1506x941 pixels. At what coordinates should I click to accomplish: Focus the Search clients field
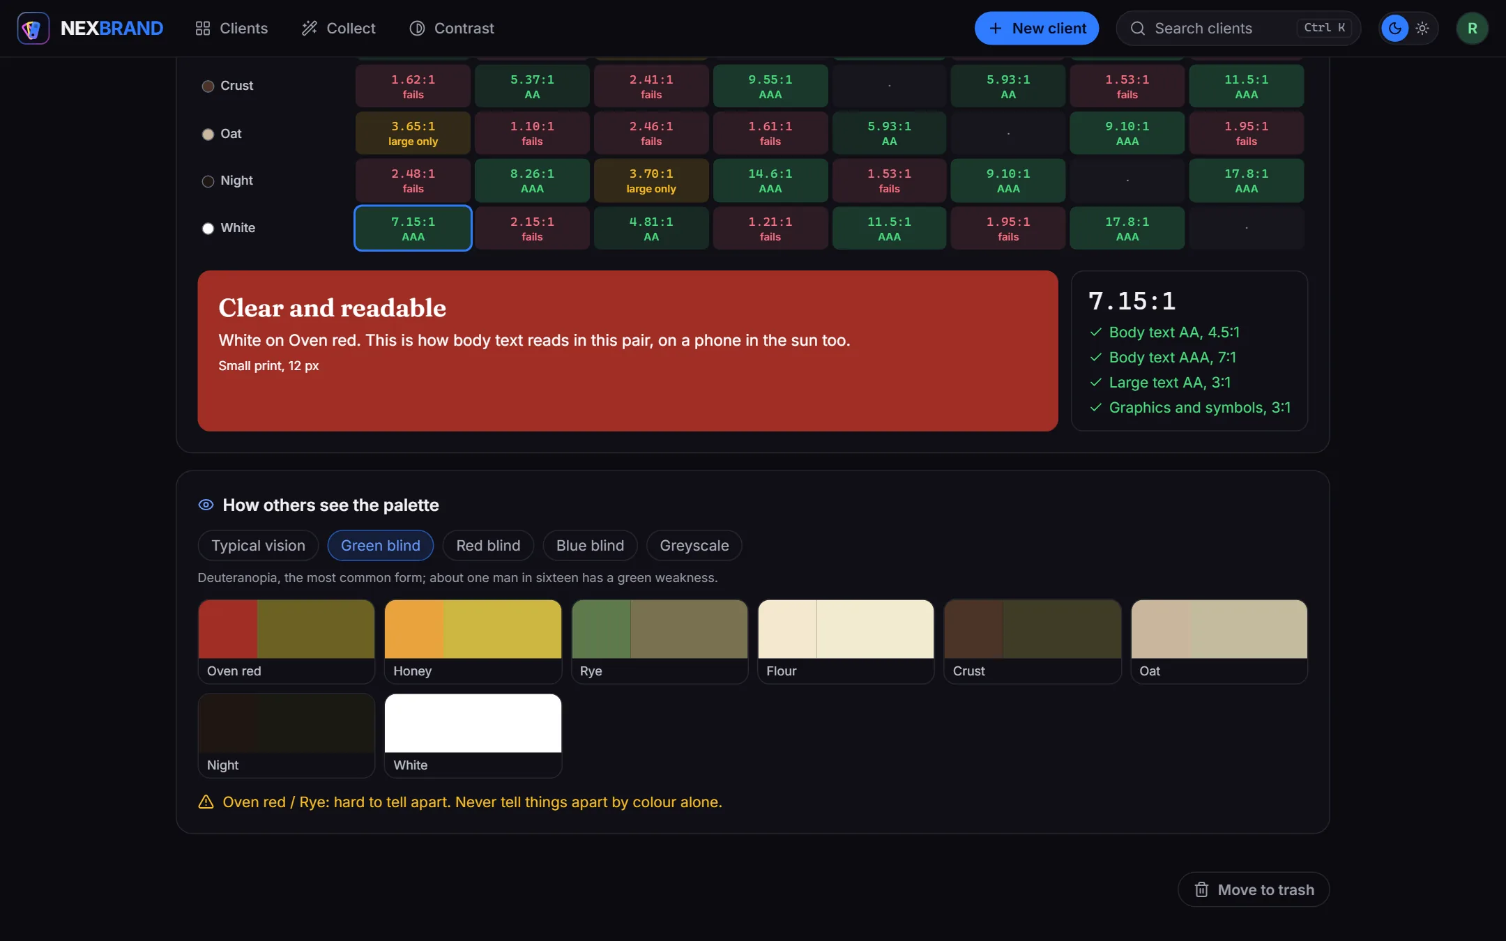pos(1238,29)
